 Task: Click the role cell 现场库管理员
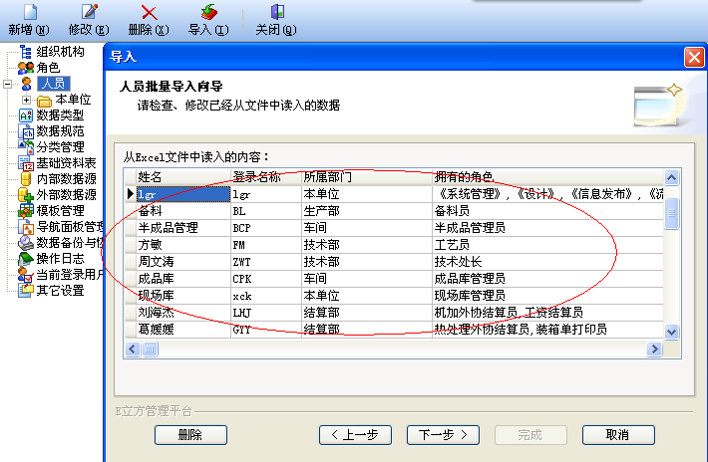click(x=547, y=296)
